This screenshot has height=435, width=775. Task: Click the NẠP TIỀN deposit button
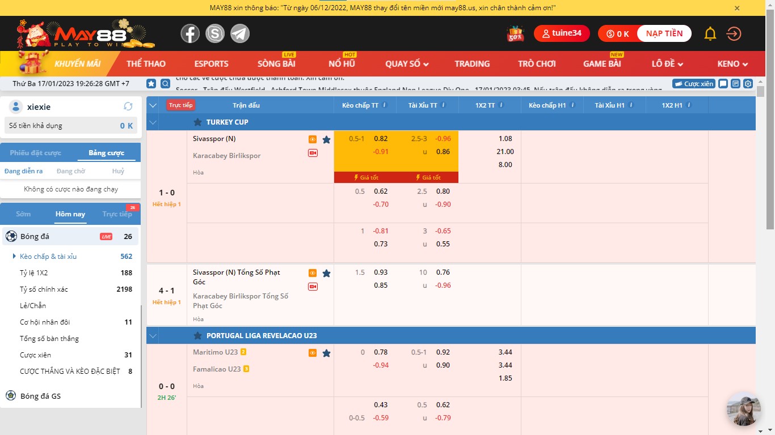(x=664, y=33)
